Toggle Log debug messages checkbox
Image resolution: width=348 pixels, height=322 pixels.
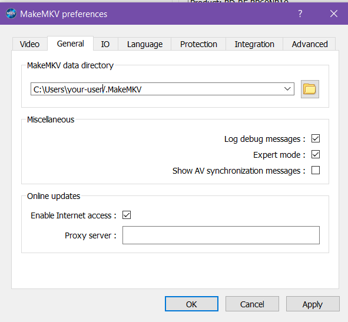click(x=316, y=138)
